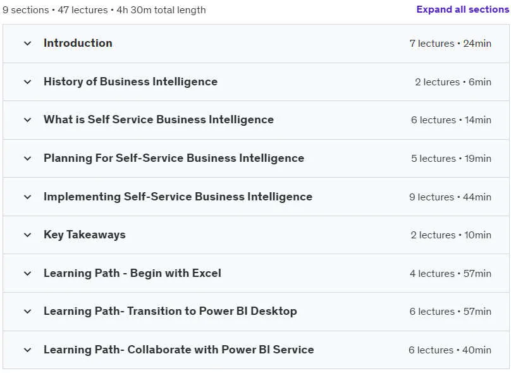Click the 7 lectures 24min label

click(x=450, y=44)
